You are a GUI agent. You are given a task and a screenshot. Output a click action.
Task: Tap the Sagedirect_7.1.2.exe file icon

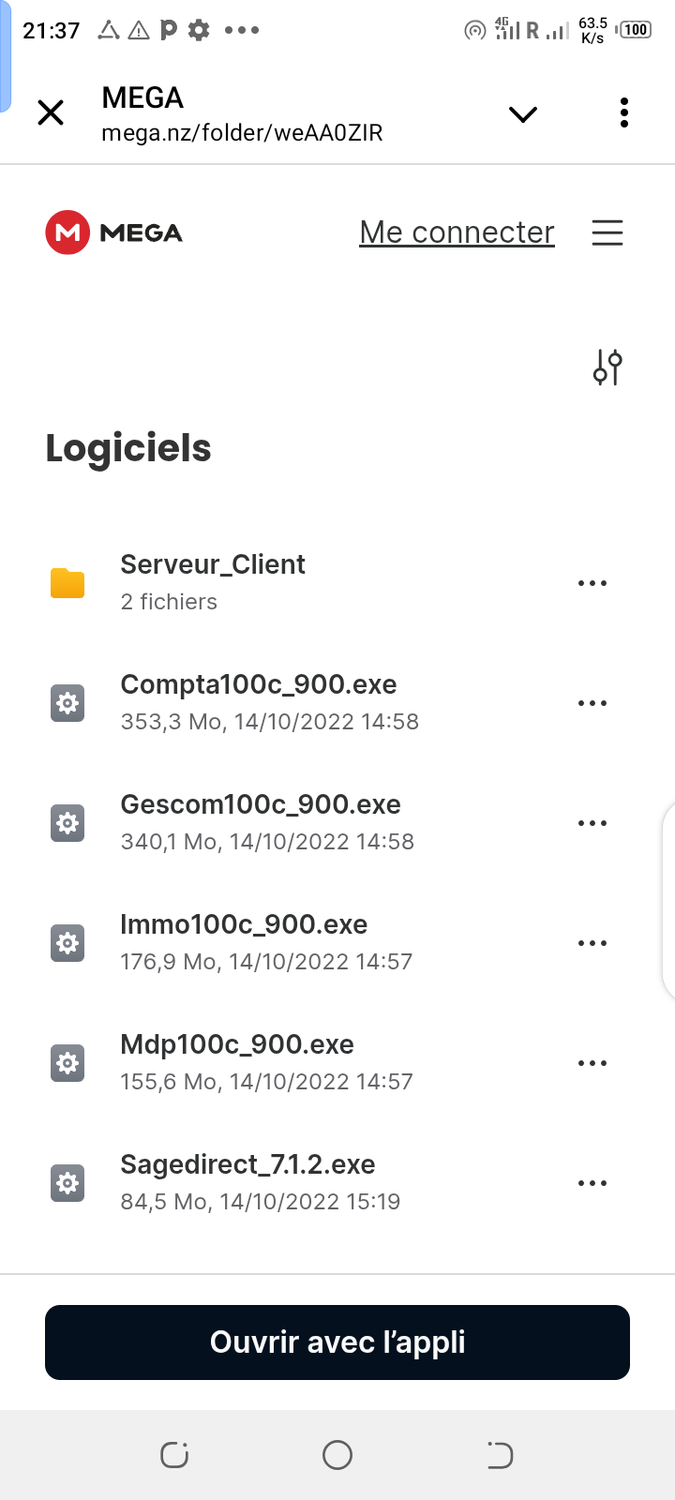click(67, 1183)
